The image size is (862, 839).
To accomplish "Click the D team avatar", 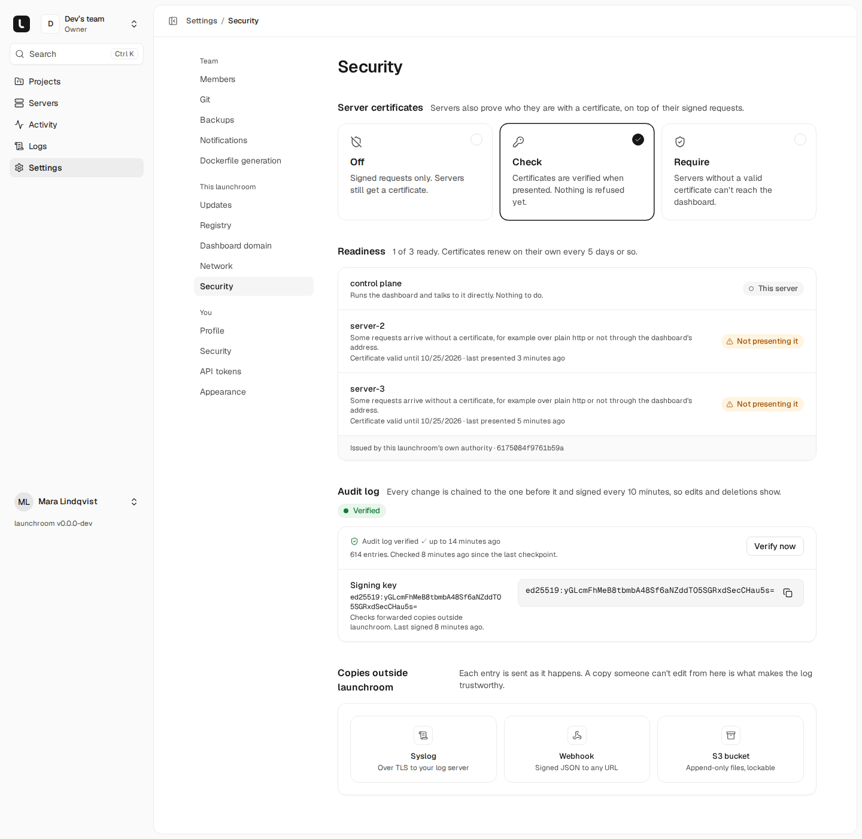I will tap(50, 24).
